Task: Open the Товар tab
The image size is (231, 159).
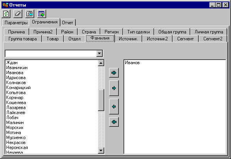Action: [53, 39]
